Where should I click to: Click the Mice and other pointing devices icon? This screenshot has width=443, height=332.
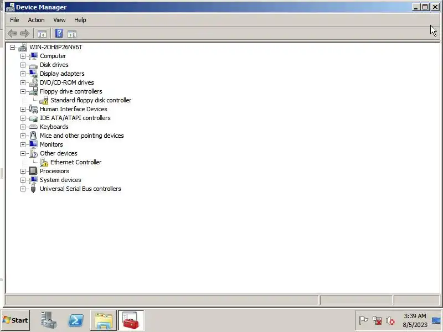33,136
